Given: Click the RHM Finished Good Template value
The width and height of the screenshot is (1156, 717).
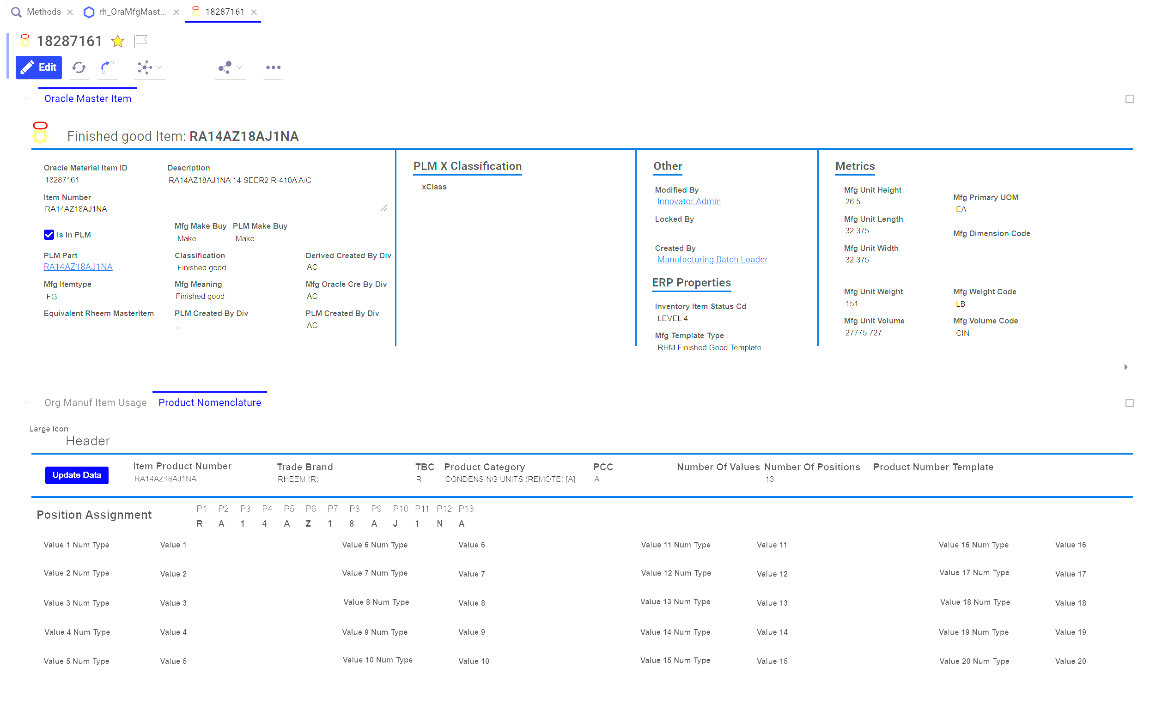Looking at the screenshot, I should coord(709,347).
